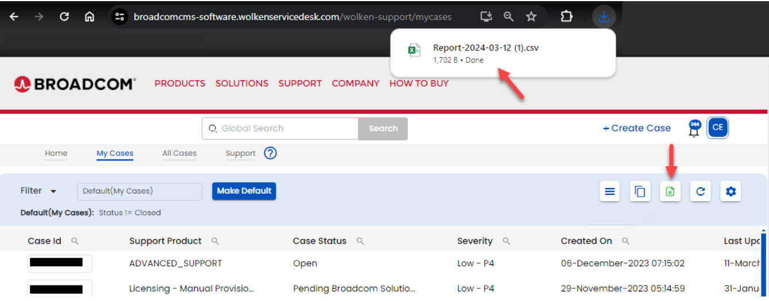Image resolution: width=769 pixels, height=301 pixels.
Task: View site information icon in address bar
Action: (x=119, y=17)
